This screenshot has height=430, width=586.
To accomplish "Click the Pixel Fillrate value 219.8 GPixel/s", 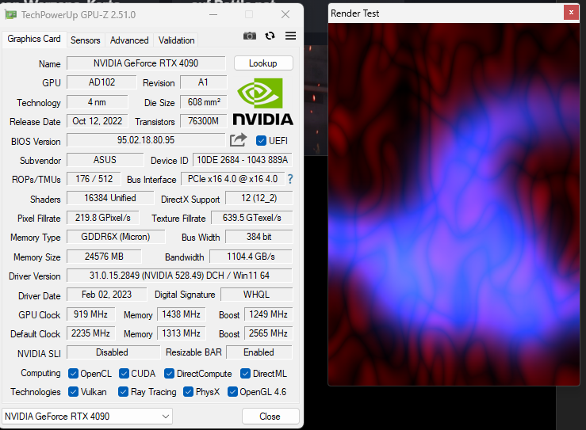I will coord(103,218).
